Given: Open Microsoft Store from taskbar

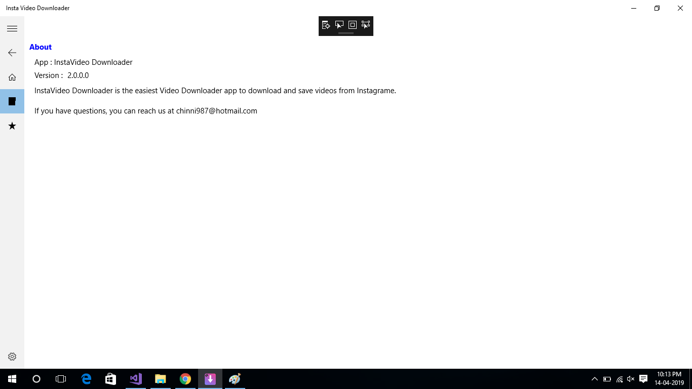Looking at the screenshot, I should point(110,379).
